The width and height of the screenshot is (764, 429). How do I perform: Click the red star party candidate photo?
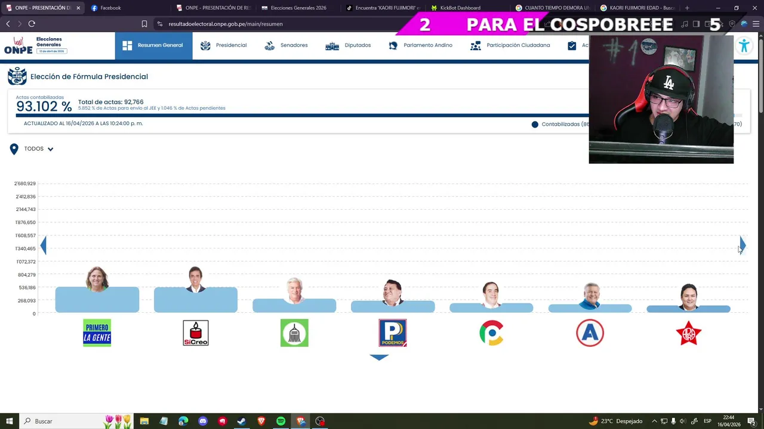pos(688,297)
